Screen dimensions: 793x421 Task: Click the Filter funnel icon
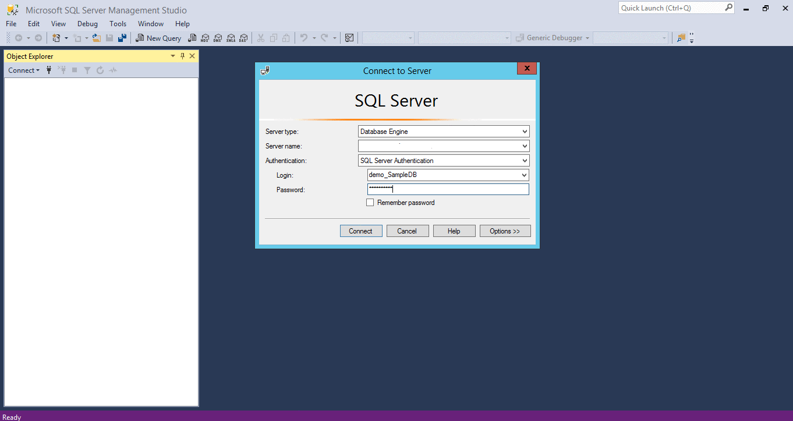click(x=87, y=70)
